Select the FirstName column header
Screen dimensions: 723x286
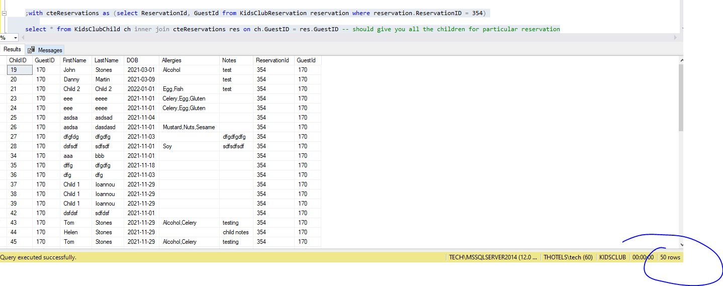pyautogui.click(x=76, y=60)
